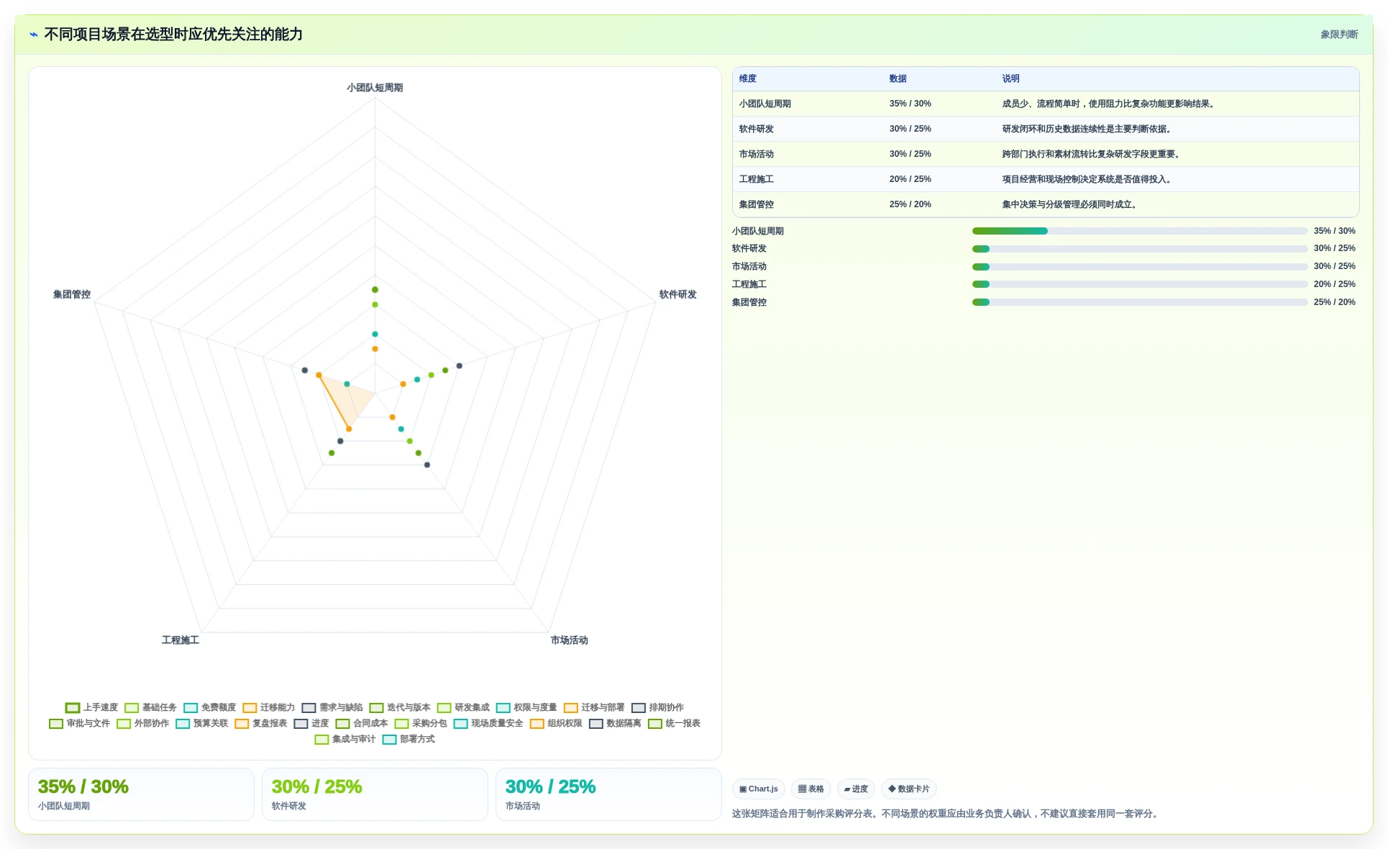Image resolution: width=1388 pixels, height=849 pixels.
Task: Open the 35% / 30% 小团队短周期 stat card
Action: click(x=141, y=794)
